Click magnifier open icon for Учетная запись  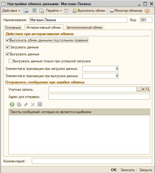pos(148,89)
